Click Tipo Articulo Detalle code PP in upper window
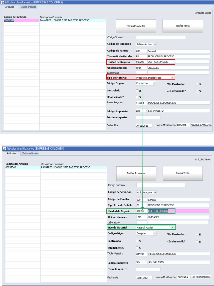 pos(141,57)
